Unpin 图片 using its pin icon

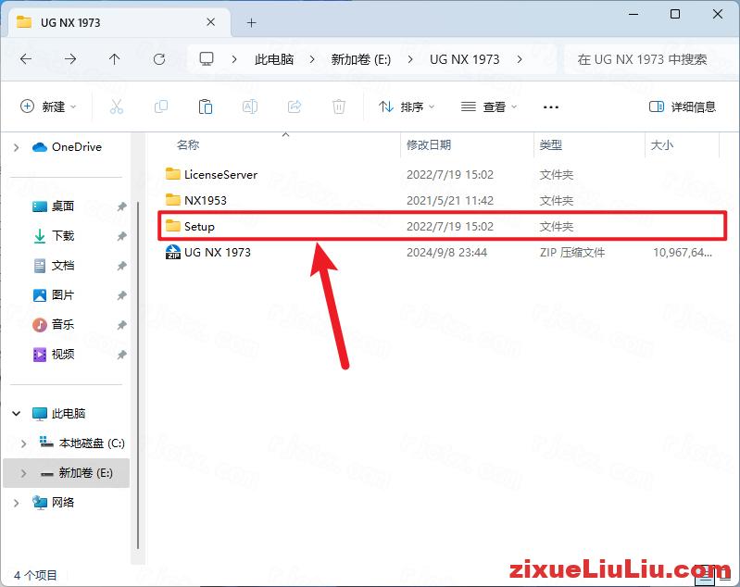pos(121,295)
